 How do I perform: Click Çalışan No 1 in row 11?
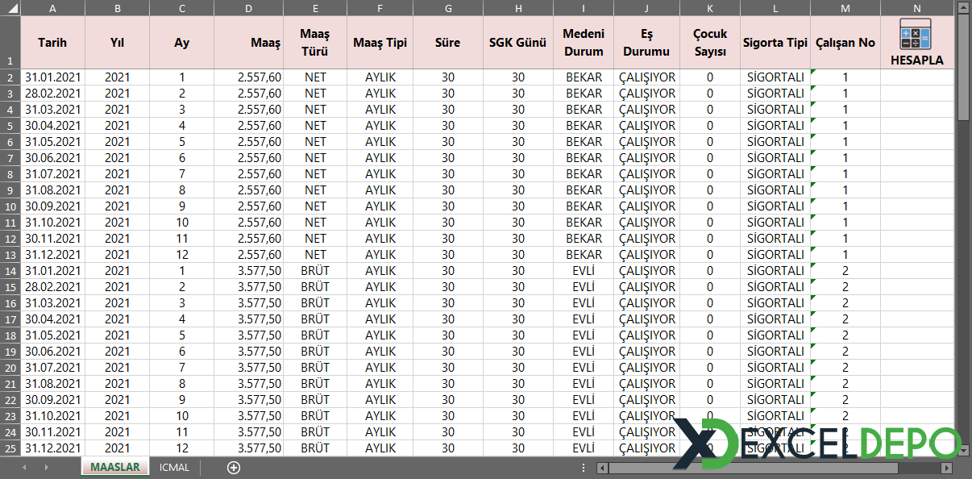coord(845,223)
